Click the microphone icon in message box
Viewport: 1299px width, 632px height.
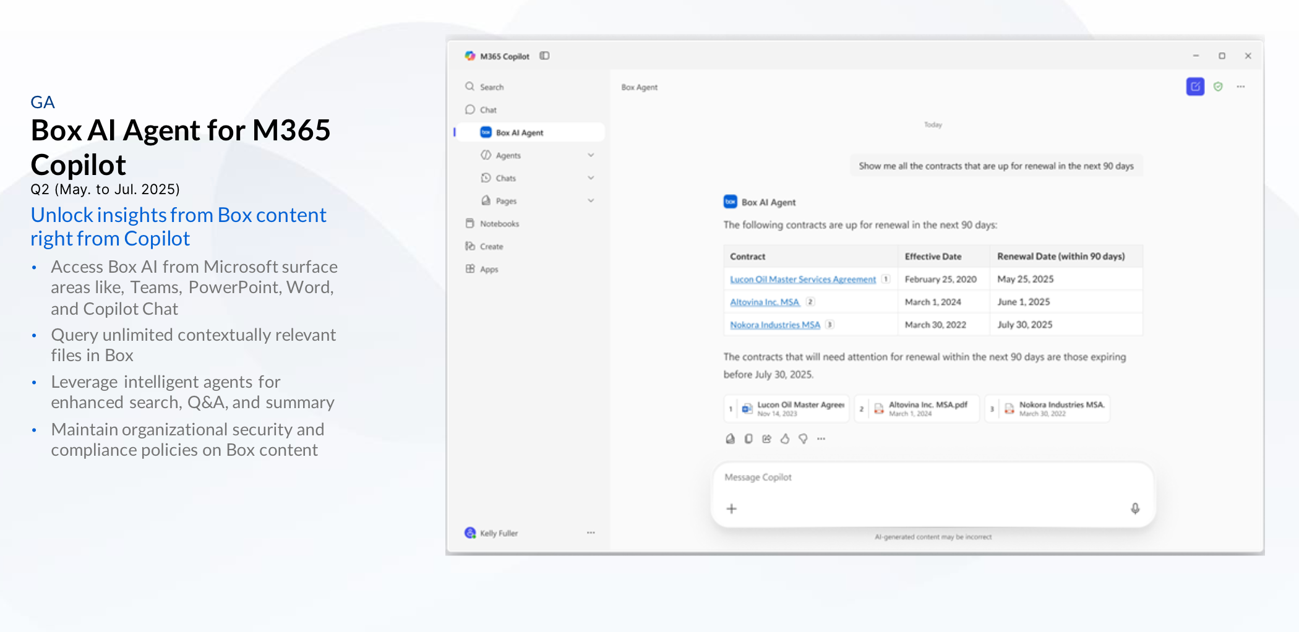pyautogui.click(x=1135, y=508)
